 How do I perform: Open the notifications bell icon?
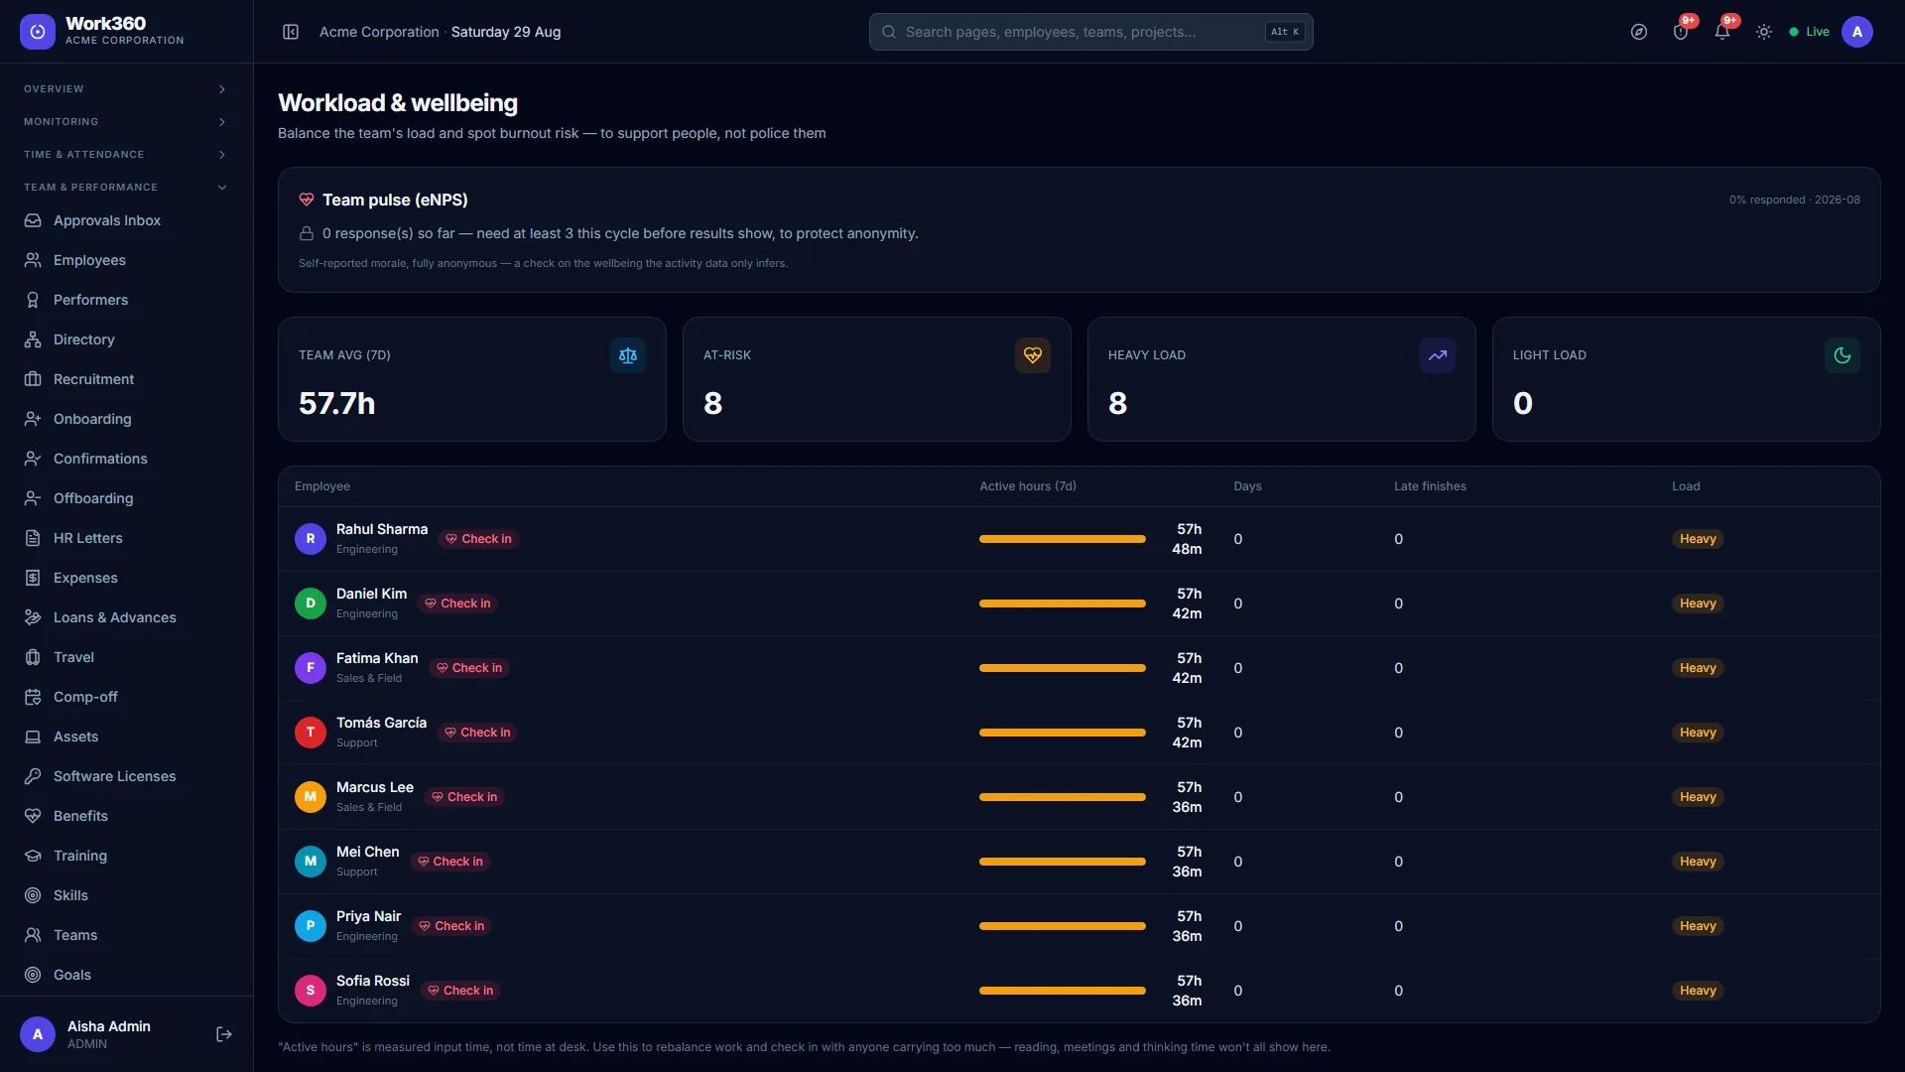point(1722,32)
